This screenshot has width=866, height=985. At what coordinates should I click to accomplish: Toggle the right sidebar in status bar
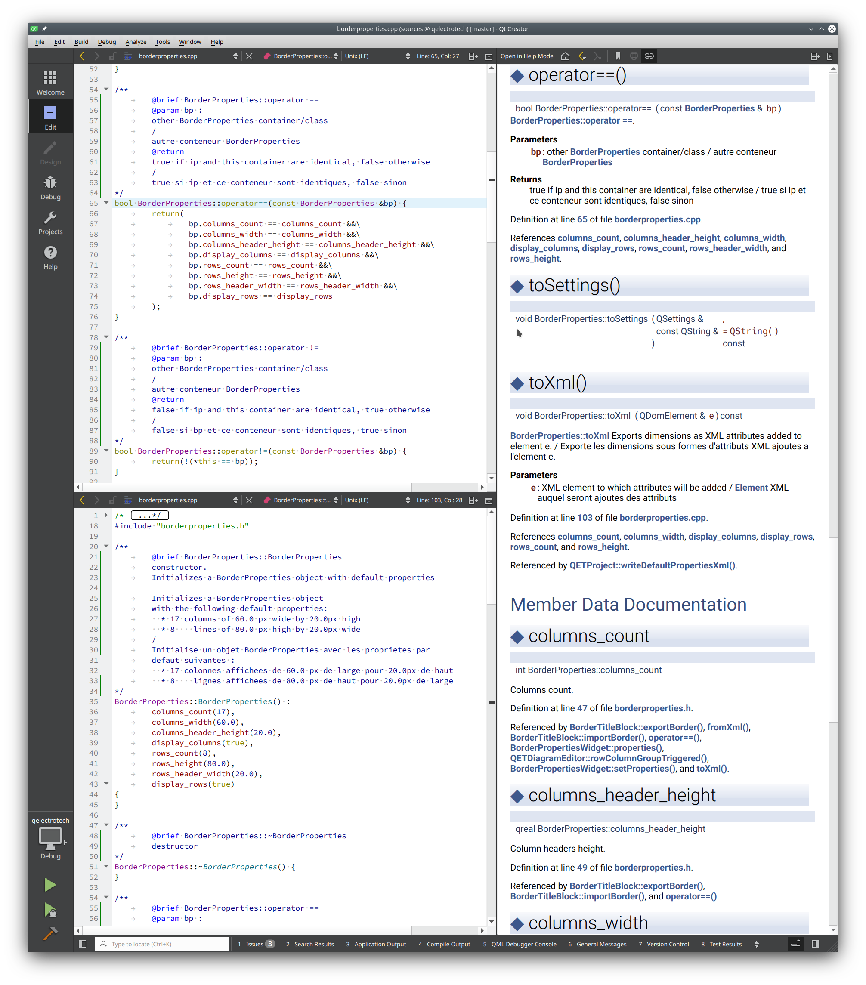(x=815, y=944)
